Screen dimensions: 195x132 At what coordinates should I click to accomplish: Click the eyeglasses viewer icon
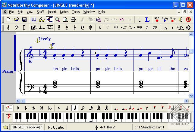tap(42, 20)
